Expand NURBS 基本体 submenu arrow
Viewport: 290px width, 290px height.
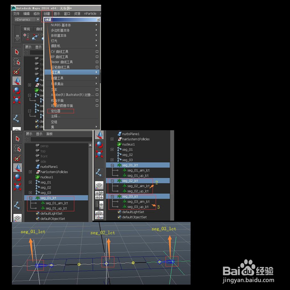point(96,25)
